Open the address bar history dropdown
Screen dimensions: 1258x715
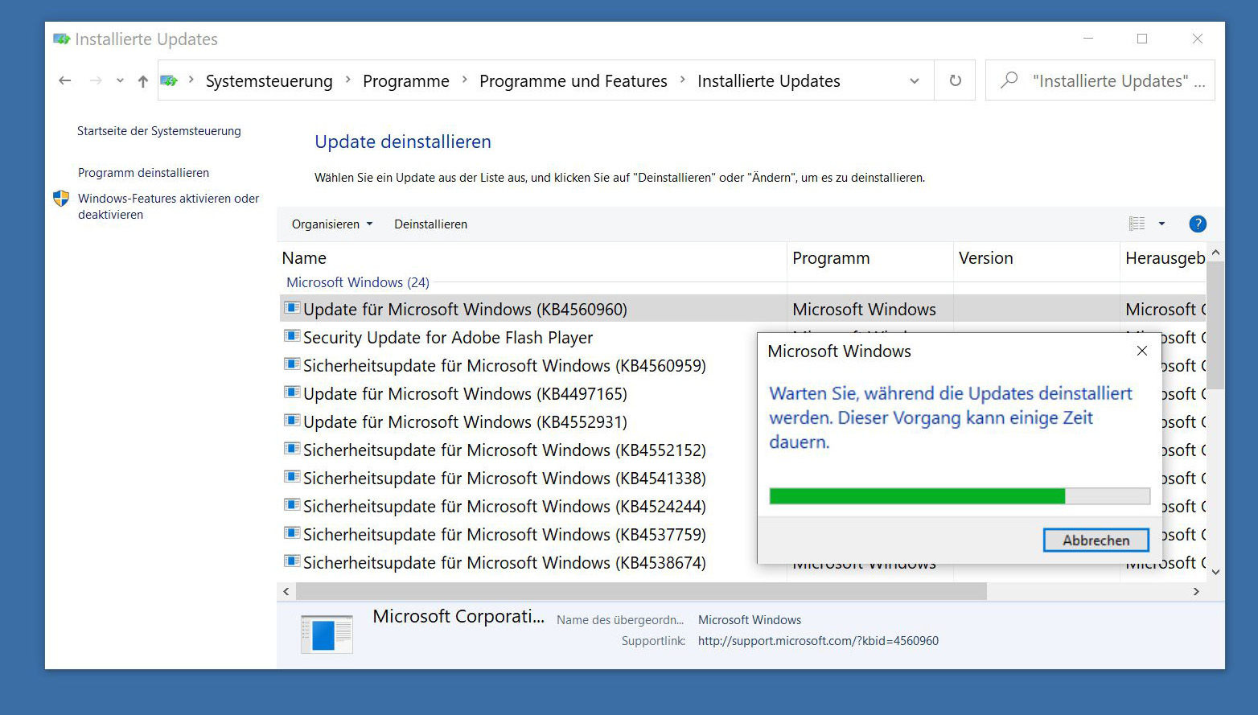click(914, 80)
